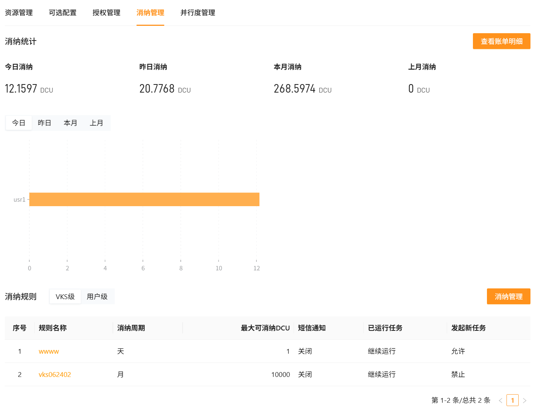Switch rules to 用户级
The image size is (536, 409).
pyautogui.click(x=97, y=297)
